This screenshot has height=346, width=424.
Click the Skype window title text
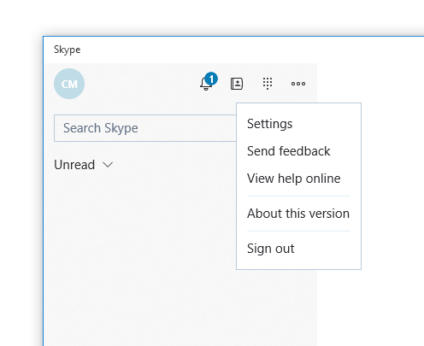click(68, 50)
